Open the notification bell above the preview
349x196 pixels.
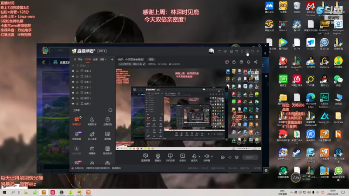pyautogui.click(x=248, y=62)
